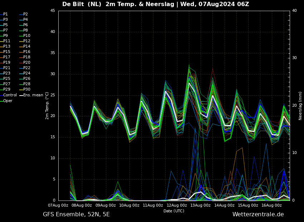This screenshot has height=222, width=304.
Task: Select the P19 legend label
Action: coord(6,63)
